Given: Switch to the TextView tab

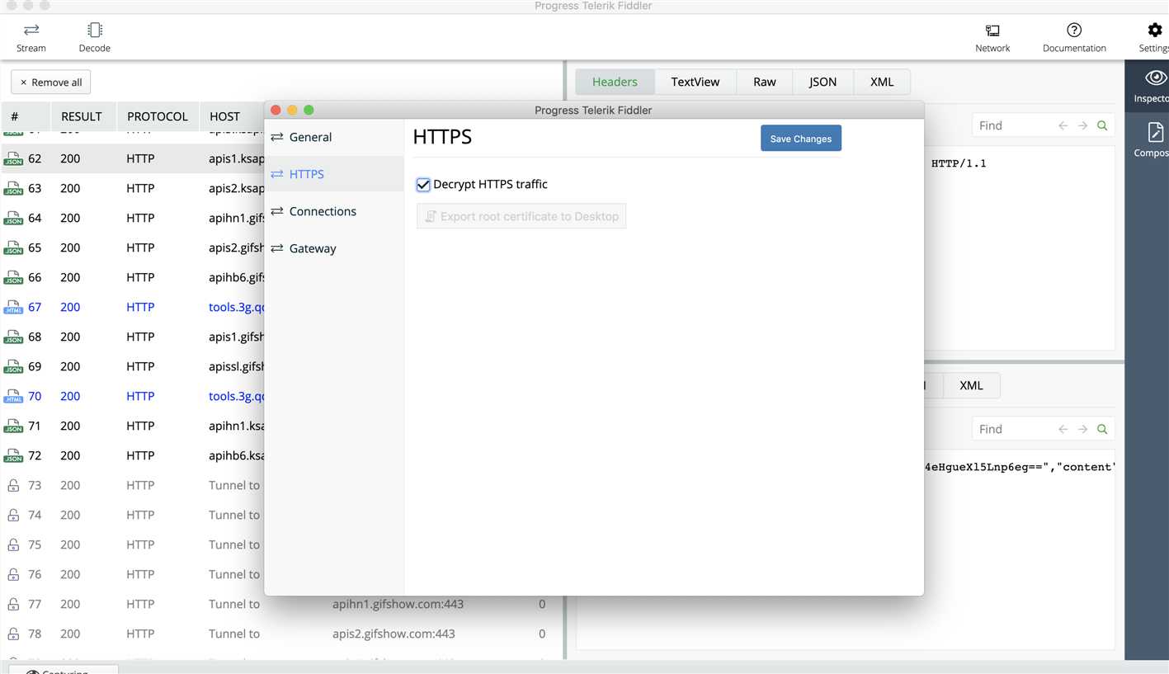Looking at the screenshot, I should click(x=695, y=82).
